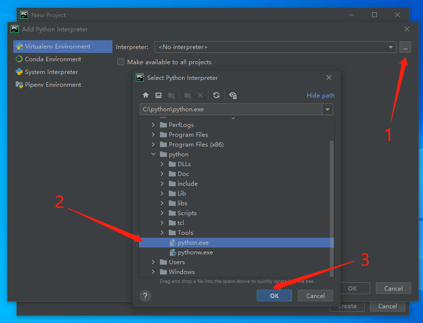Expand the include folder
The width and height of the screenshot is (423, 323).
pos(162,183)
